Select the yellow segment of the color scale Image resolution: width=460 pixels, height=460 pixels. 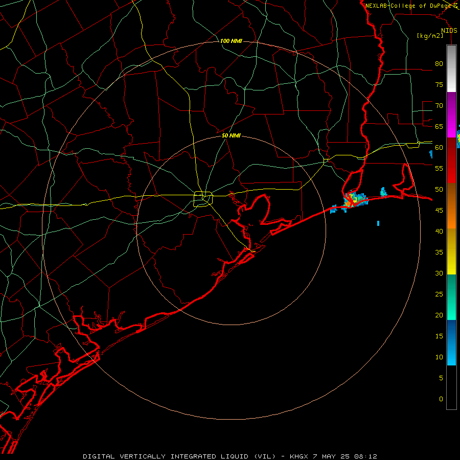tap(451, 251)
